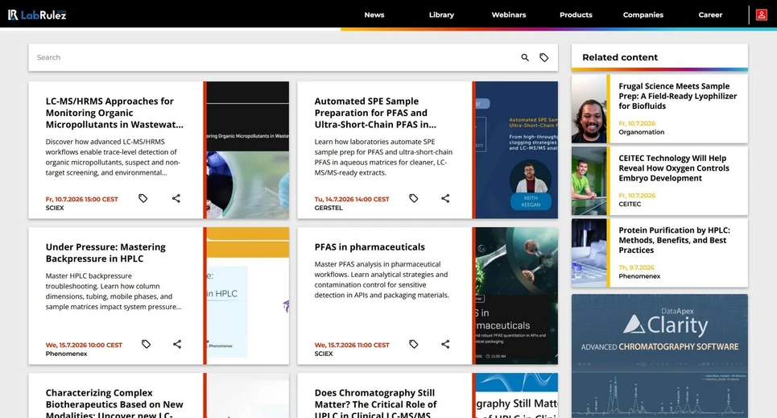Click LC-MS/HRMS webinar thumbnail image
Viewport: 777px width, 418px height.
[248, 150]
